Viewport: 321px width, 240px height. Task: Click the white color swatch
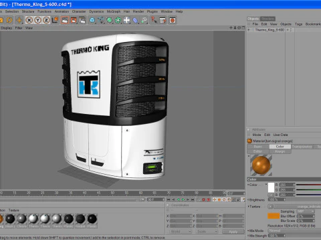[271, 187]
